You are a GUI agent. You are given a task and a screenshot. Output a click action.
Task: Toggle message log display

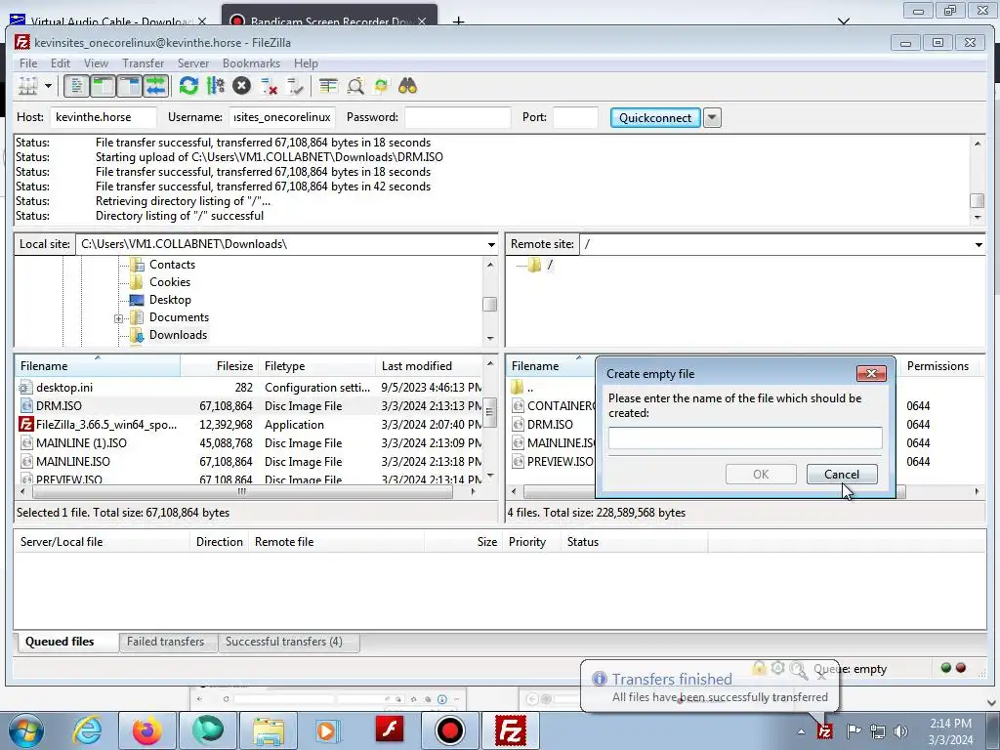pos(76,86)
